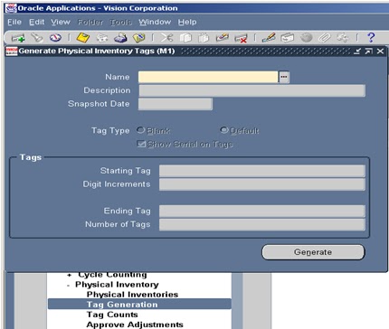Click the Print toolbar icon
The height and width of the screenshot is (329, 389).
120,38
